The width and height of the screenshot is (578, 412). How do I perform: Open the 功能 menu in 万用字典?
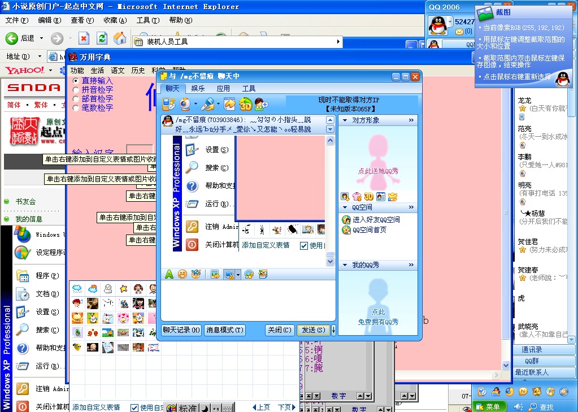pyautogui.click(x=77, y=71)
